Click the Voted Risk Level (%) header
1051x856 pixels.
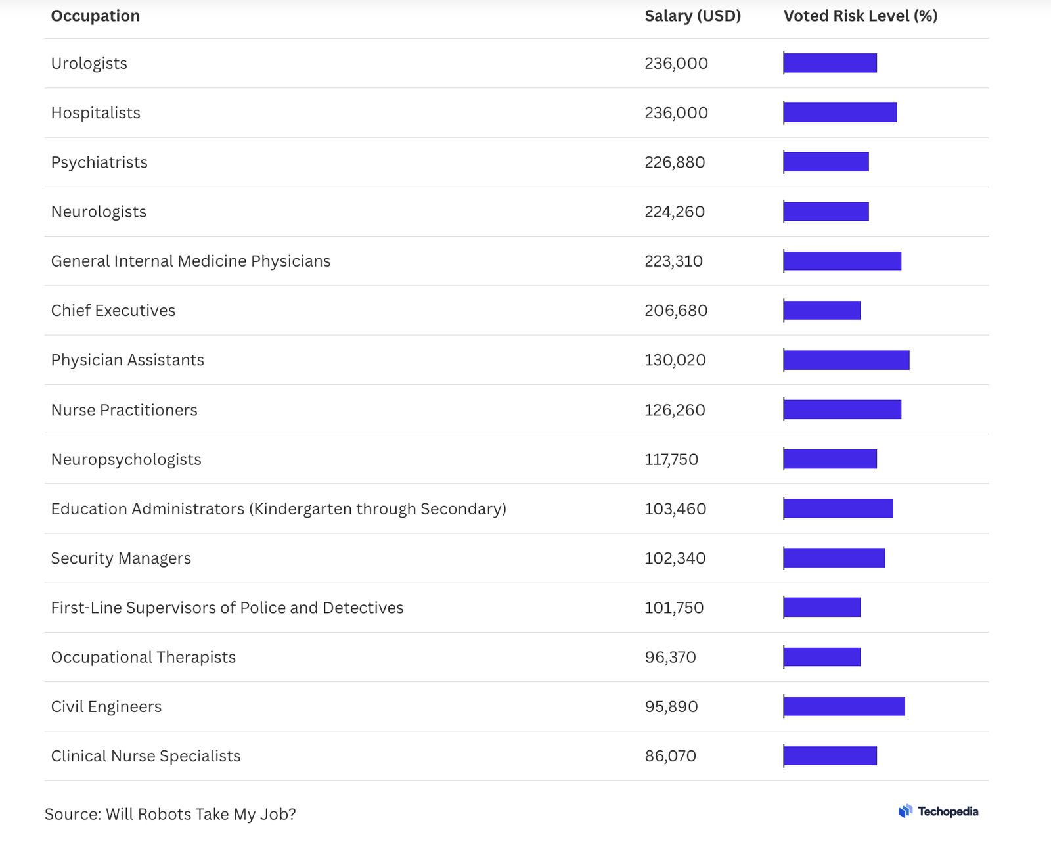[x=861, y=16]
